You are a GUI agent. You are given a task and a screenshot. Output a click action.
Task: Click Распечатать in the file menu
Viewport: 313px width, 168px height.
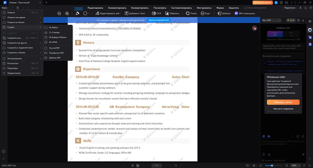click(22, 63)
